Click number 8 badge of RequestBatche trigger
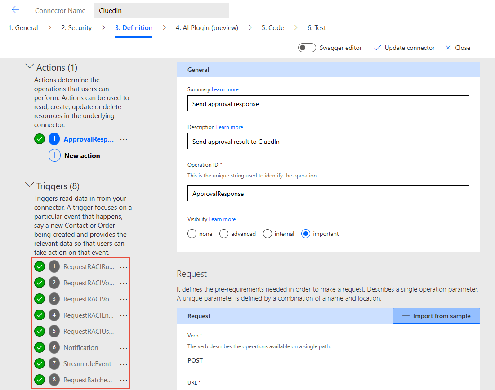This screenshot has width=495, height=390. coord(54,380)
